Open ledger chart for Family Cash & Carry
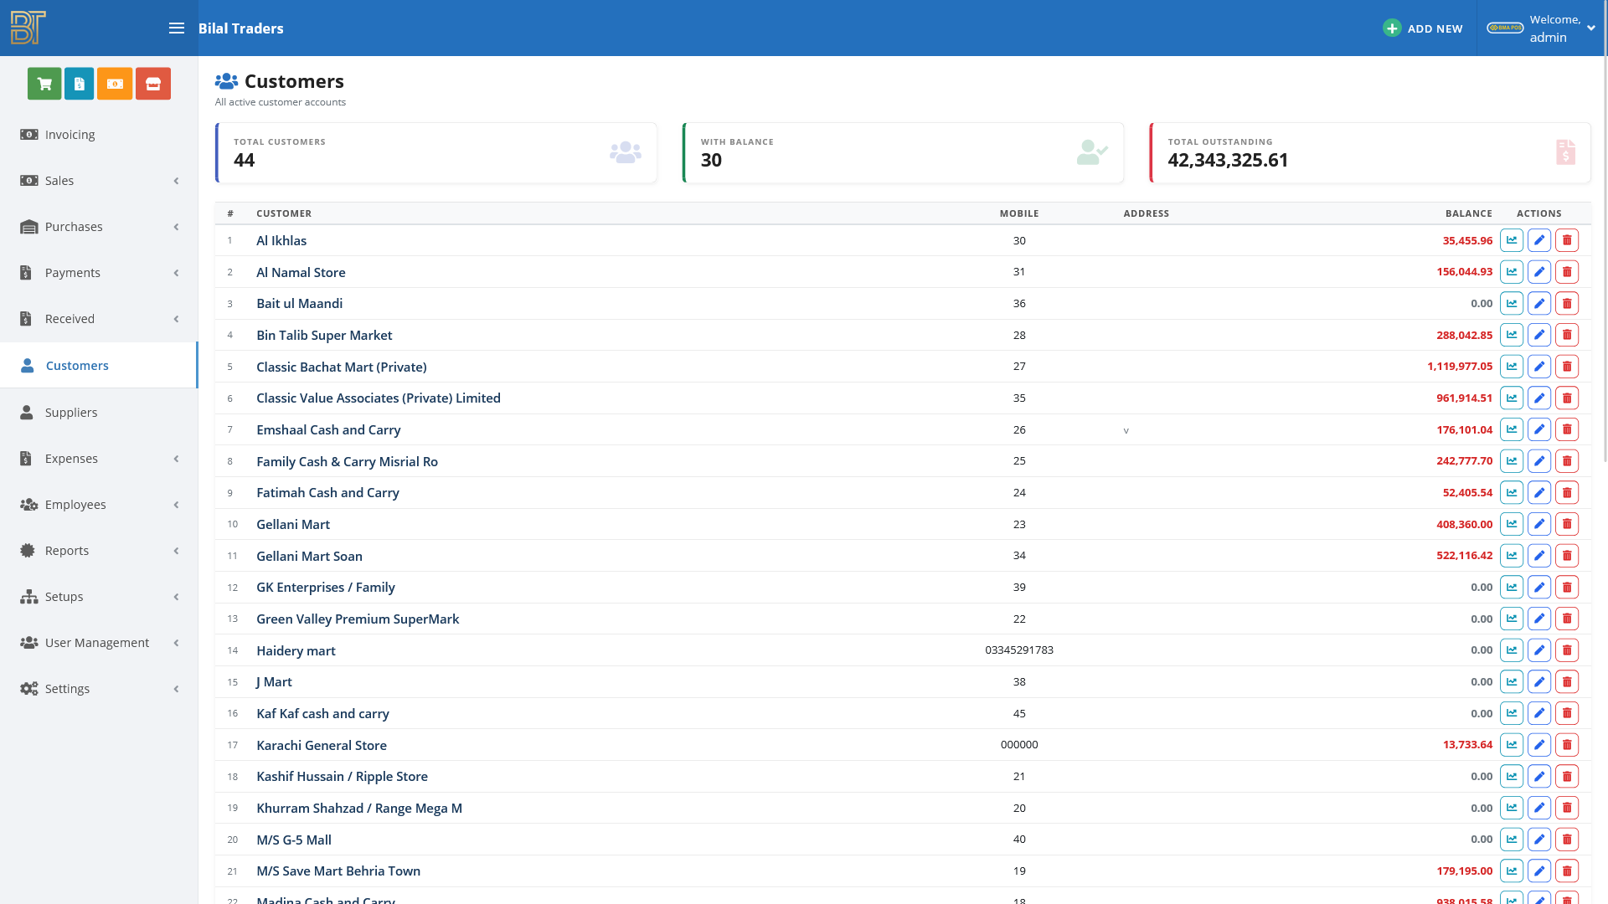The height and width of the screenshot is (904, 1608). click(1512, 461)
